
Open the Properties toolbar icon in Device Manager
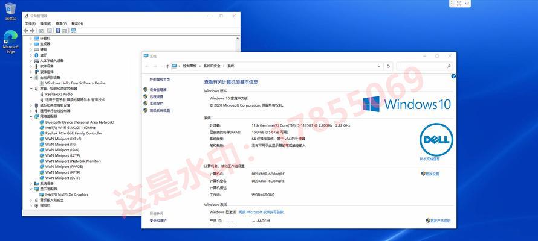50,30
